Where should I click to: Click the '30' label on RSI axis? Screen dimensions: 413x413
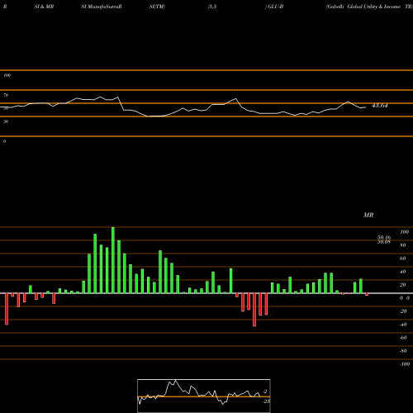[6, 121]
